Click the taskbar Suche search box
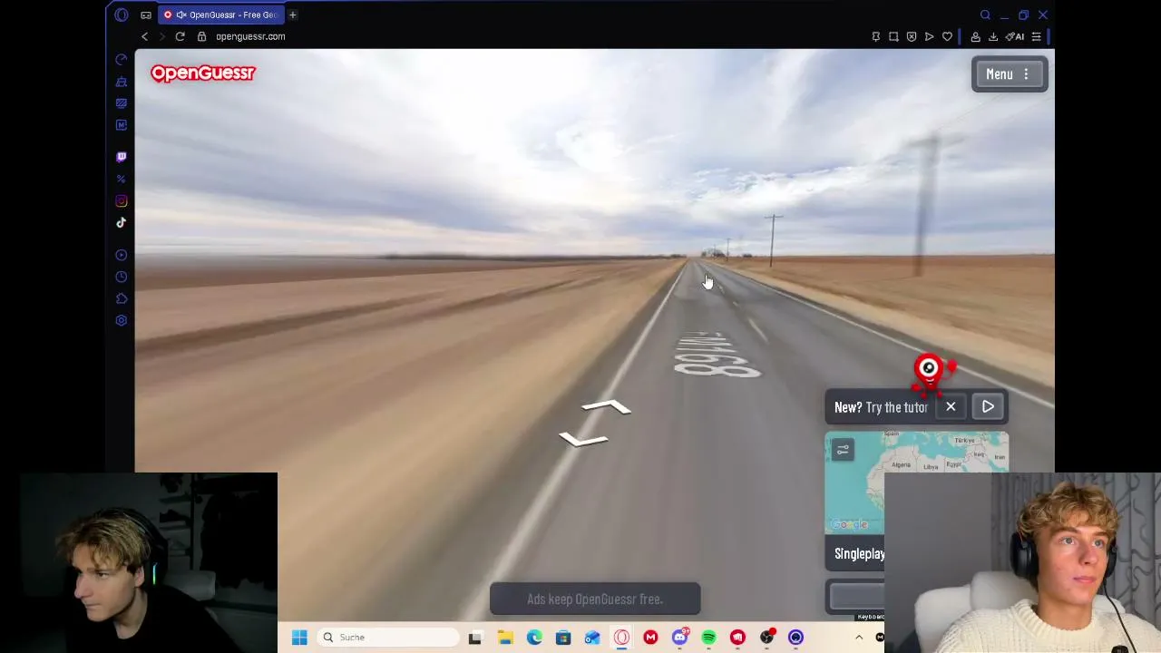The height and width of the screenshot is (653, 1161). click(x=388, y=638)
